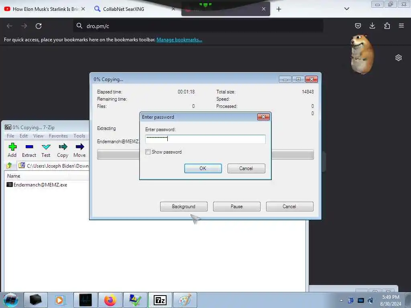This screenshot has height=308, width=411.
Task: Open the Windows Start orb
Action: click(11, 300)
